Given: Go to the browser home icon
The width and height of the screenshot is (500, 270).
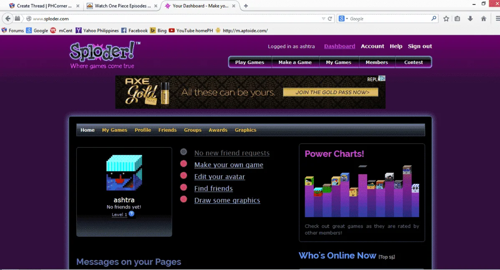Looking at the screenshot, I should coord(484,19).
